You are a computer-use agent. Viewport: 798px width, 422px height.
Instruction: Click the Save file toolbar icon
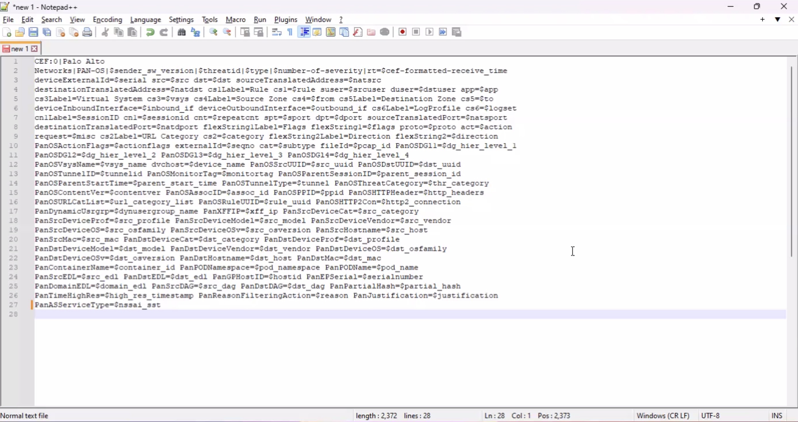pos(33,32)
